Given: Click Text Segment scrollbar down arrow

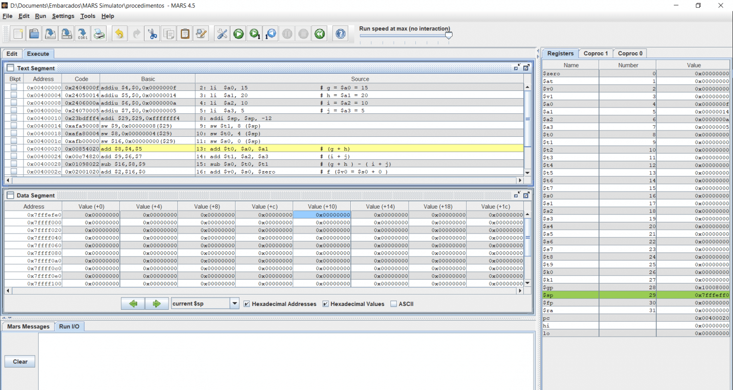Looking at the screenshot, I should (527, 173).
